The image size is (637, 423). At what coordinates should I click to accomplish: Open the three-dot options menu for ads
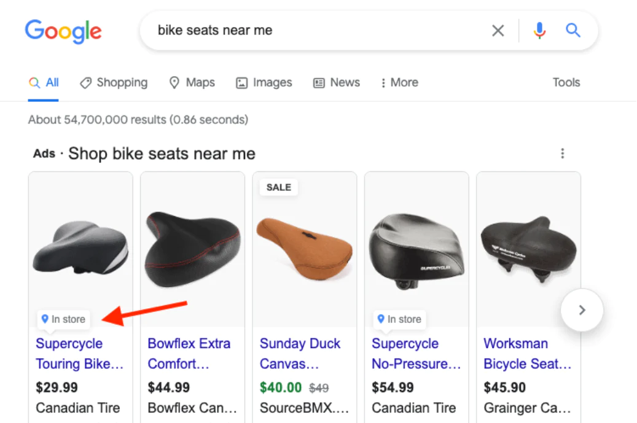(x=563, y=153)
